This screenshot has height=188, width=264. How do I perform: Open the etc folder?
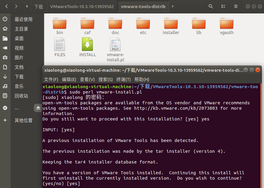[x=143, y=26]
